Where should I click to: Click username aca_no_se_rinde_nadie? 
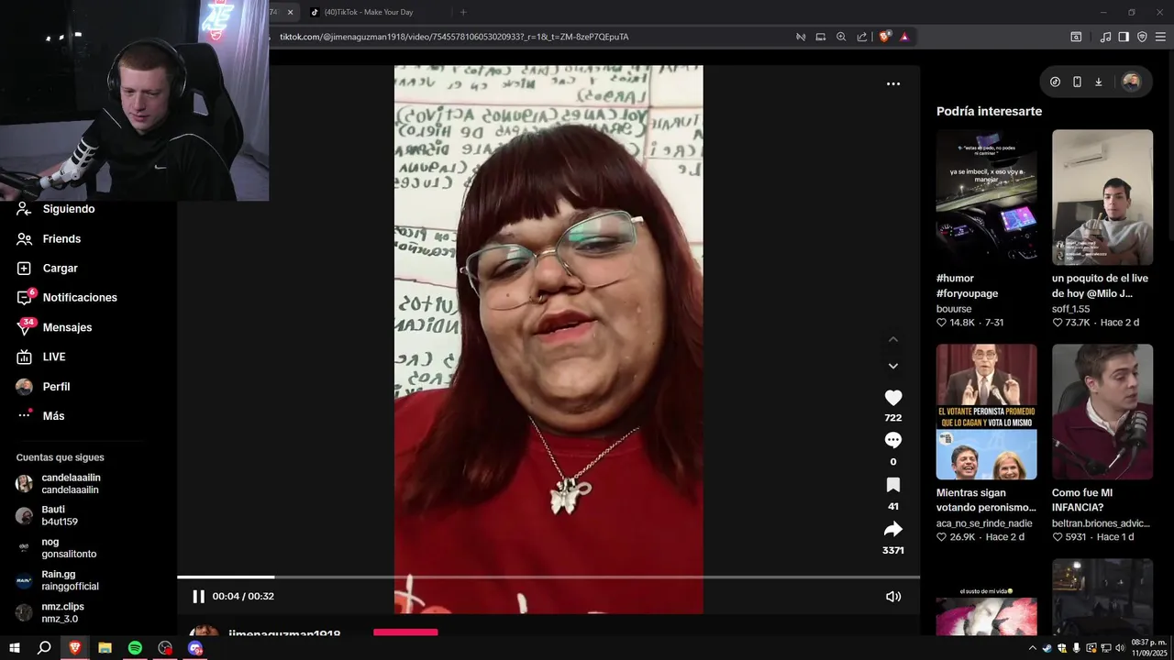point(984,523)
